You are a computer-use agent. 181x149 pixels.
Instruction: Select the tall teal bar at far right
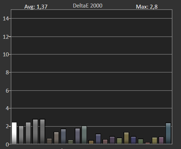click(168, 133)
